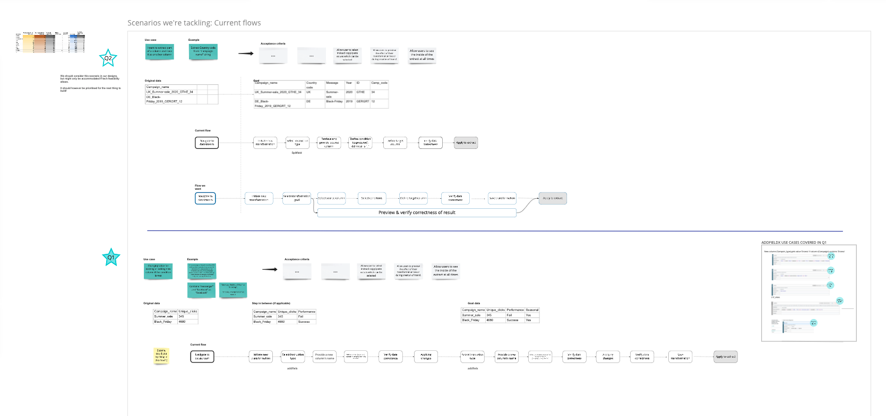Click the 'Initiate new transformation' node in Q1 flow

[x=261, y=357]
